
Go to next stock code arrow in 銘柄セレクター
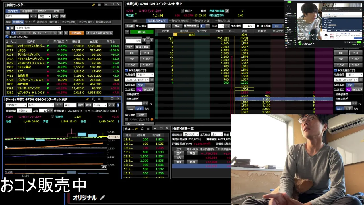[x=35, y=17]
